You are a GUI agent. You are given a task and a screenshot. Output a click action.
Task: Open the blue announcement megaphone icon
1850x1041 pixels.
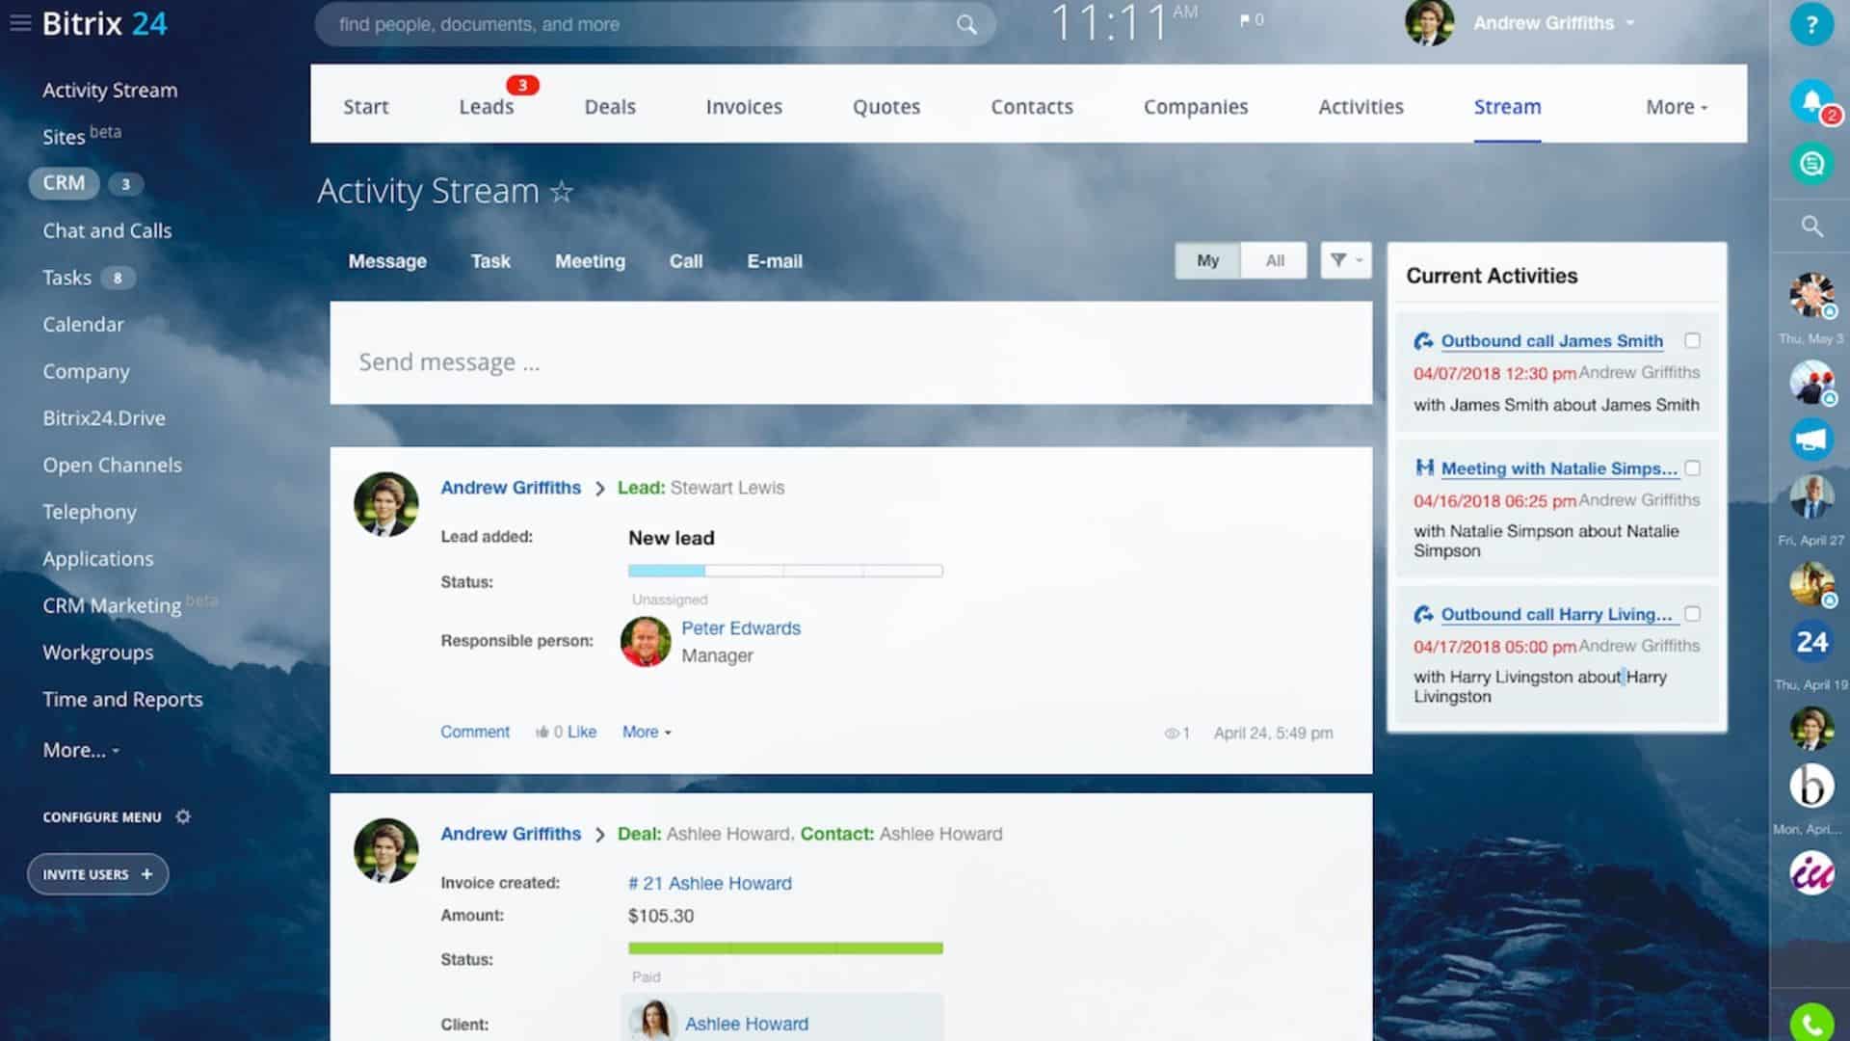[1811, 440]
